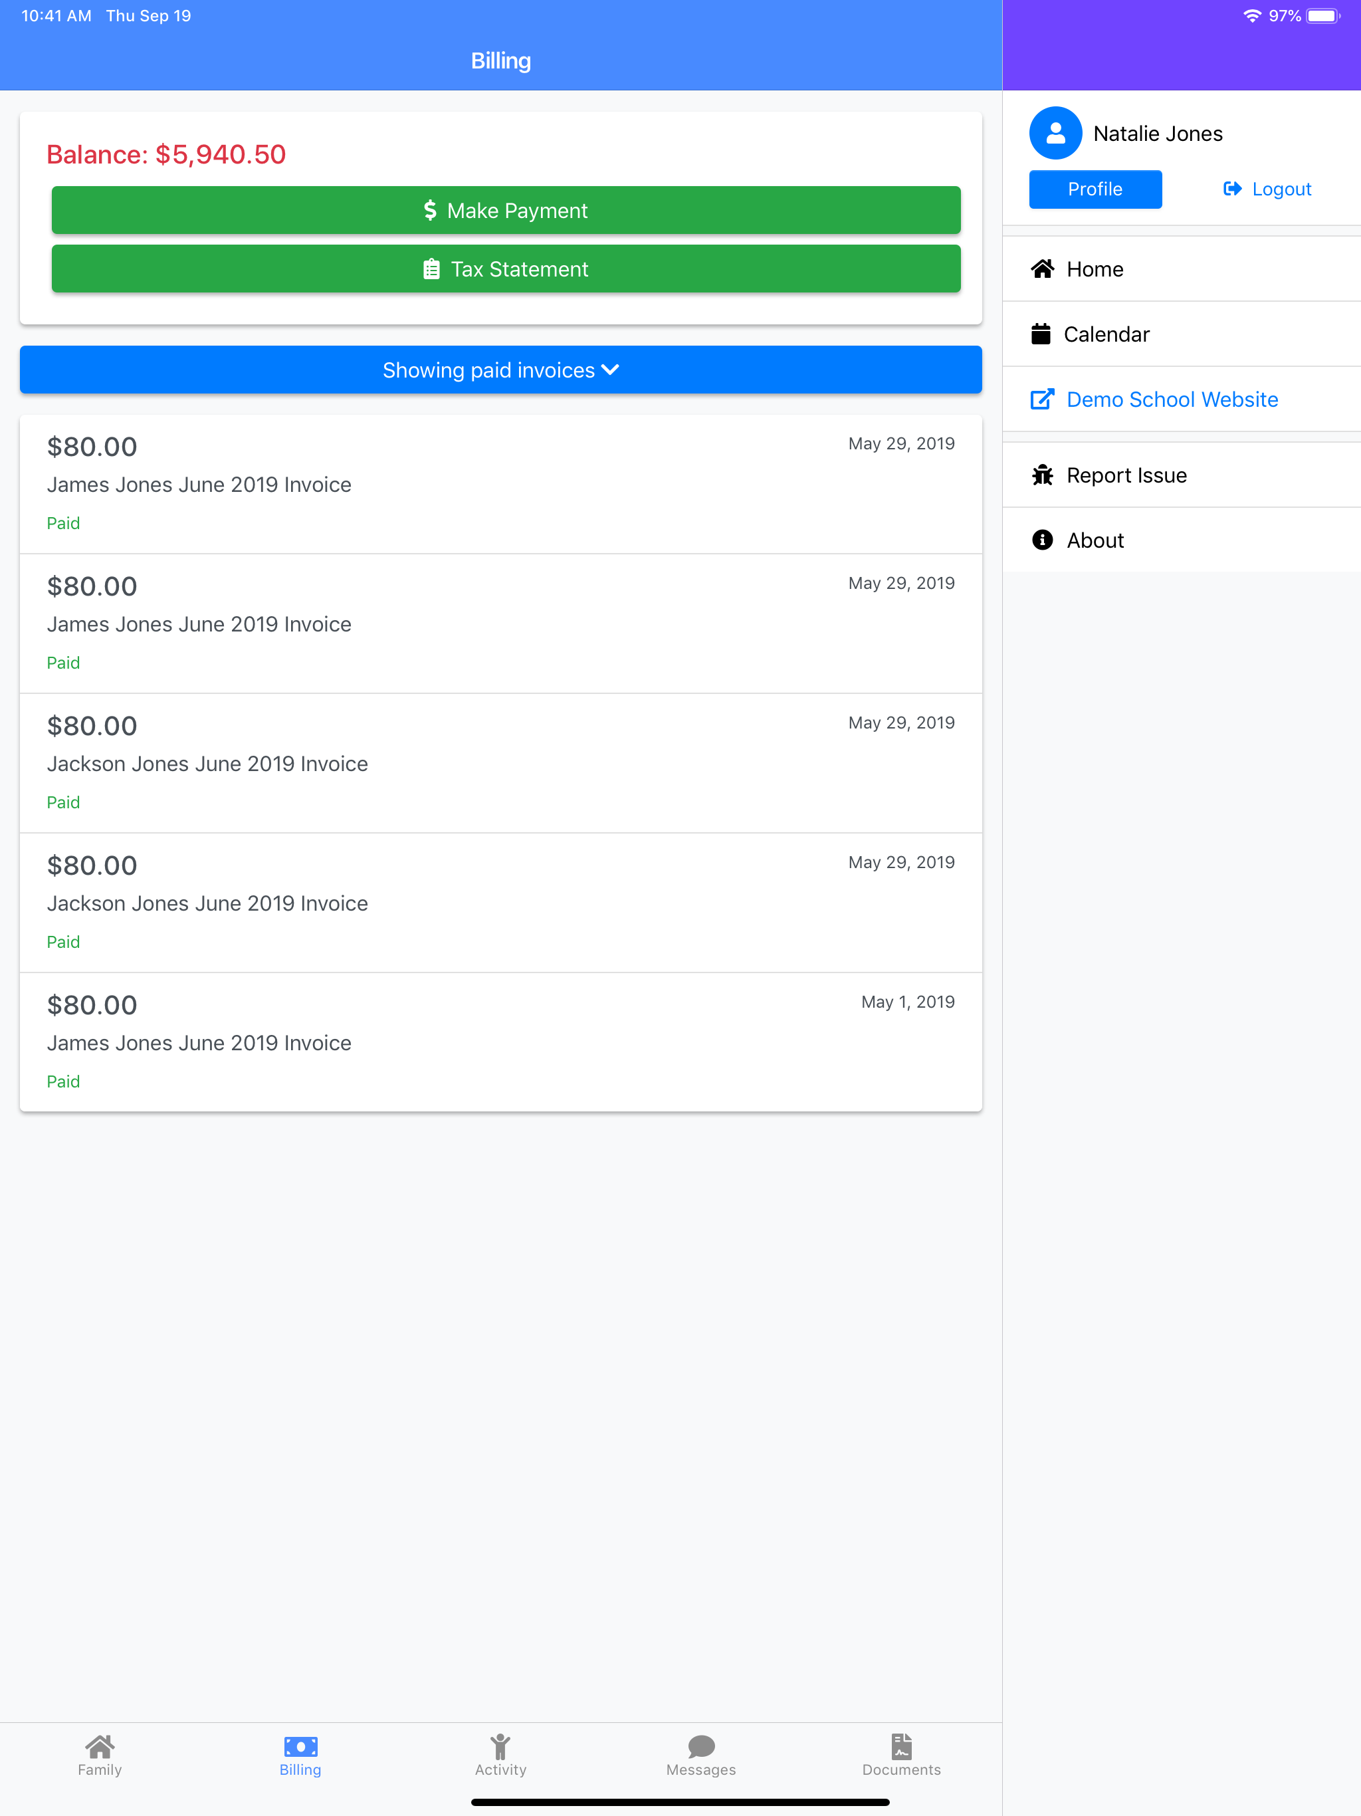Open the Profile button
Screen dimensions: 1361x1816
[x=1095, y=189]
